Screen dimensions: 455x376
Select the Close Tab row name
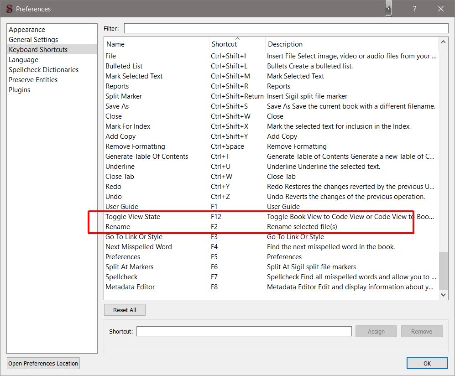coord(120,177)
